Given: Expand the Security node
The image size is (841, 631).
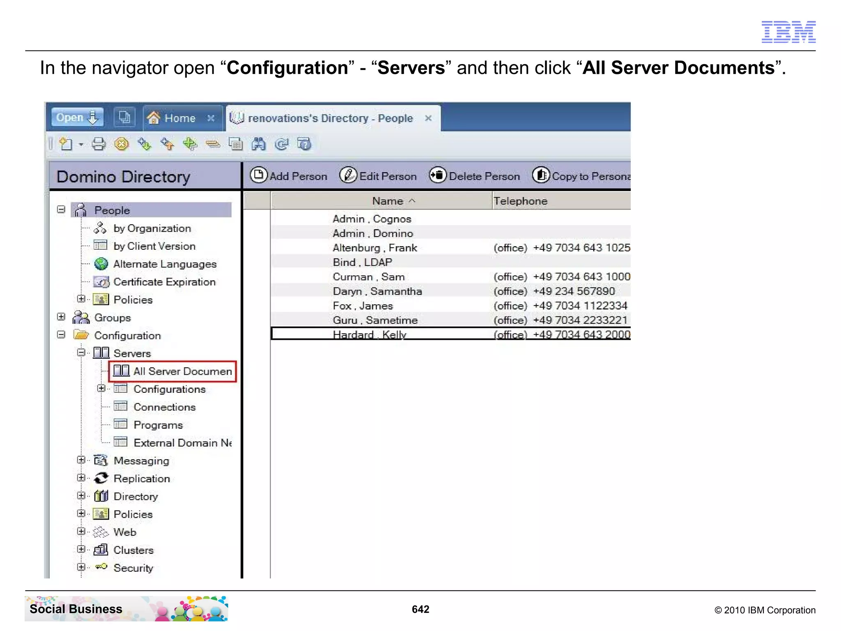Looking at the screenshot, I should pyautogui.click(x=81, y=567).
